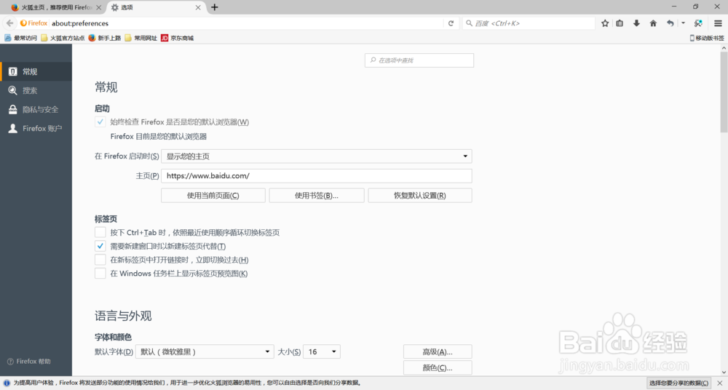Click text Firefox 目前是您的默认浏览器
The height and width of the screenshot is (390, 728).
click(x=158, y=137)
